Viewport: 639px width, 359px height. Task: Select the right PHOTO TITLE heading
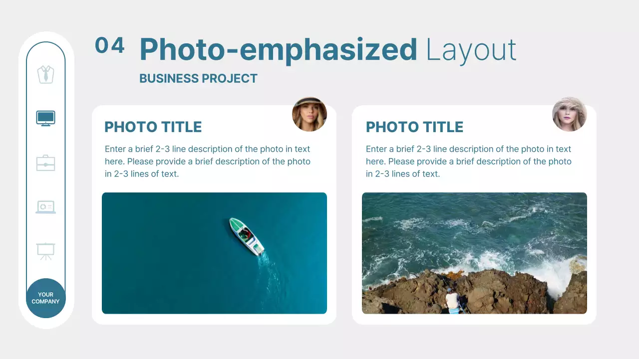coord(414,127)
